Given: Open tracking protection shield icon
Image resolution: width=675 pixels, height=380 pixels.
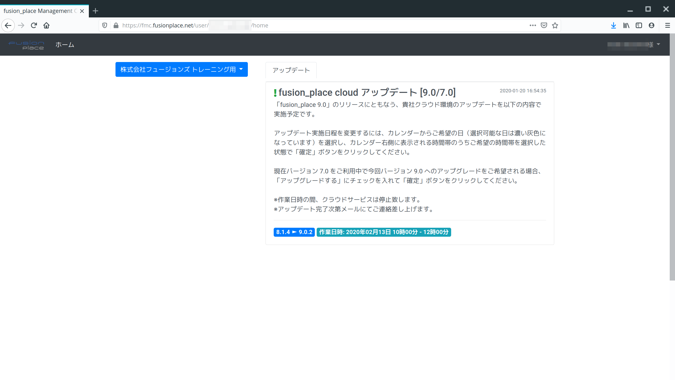Looking at the screenshot, I should point(105,25).
